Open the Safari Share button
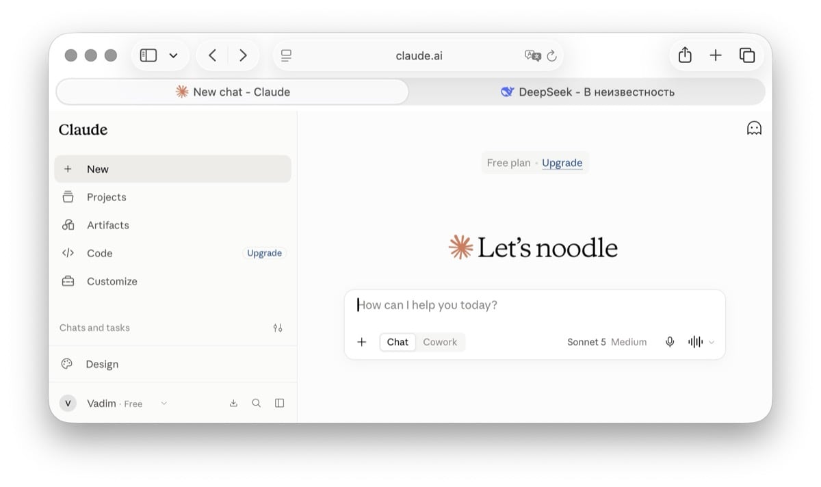The width and height of the screenshot is (821, 487). 685,55
